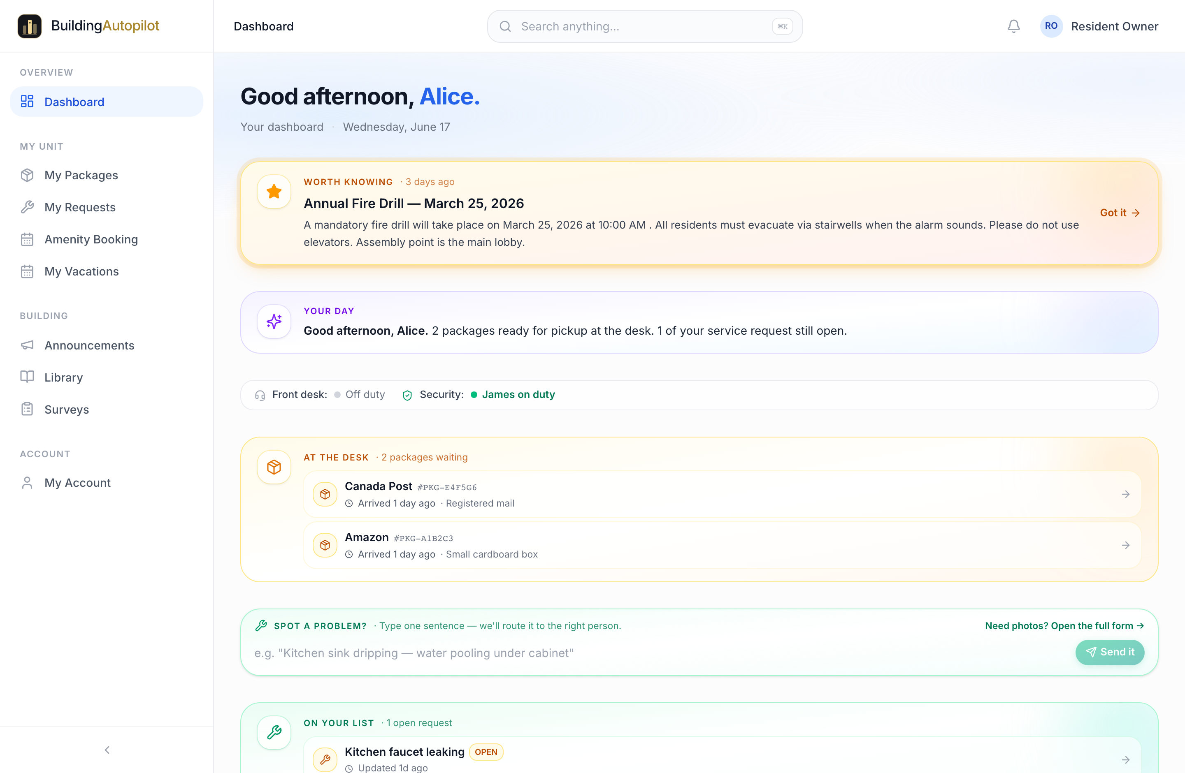Viewport: 1185px width, 773px height.
Task: Open the Surveys page
Action: [107, 410]
